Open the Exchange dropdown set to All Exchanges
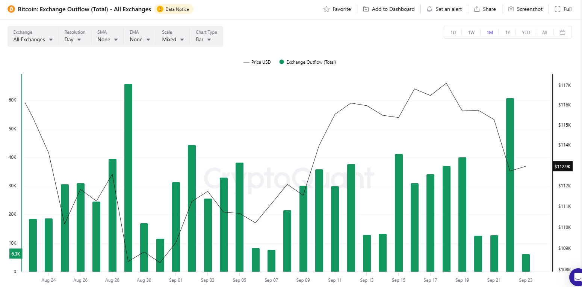This screenshot has width=582, height=287. [x=33, y=39]
